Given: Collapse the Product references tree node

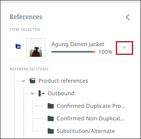Looking at the screenshot, I should pos(23,81).
